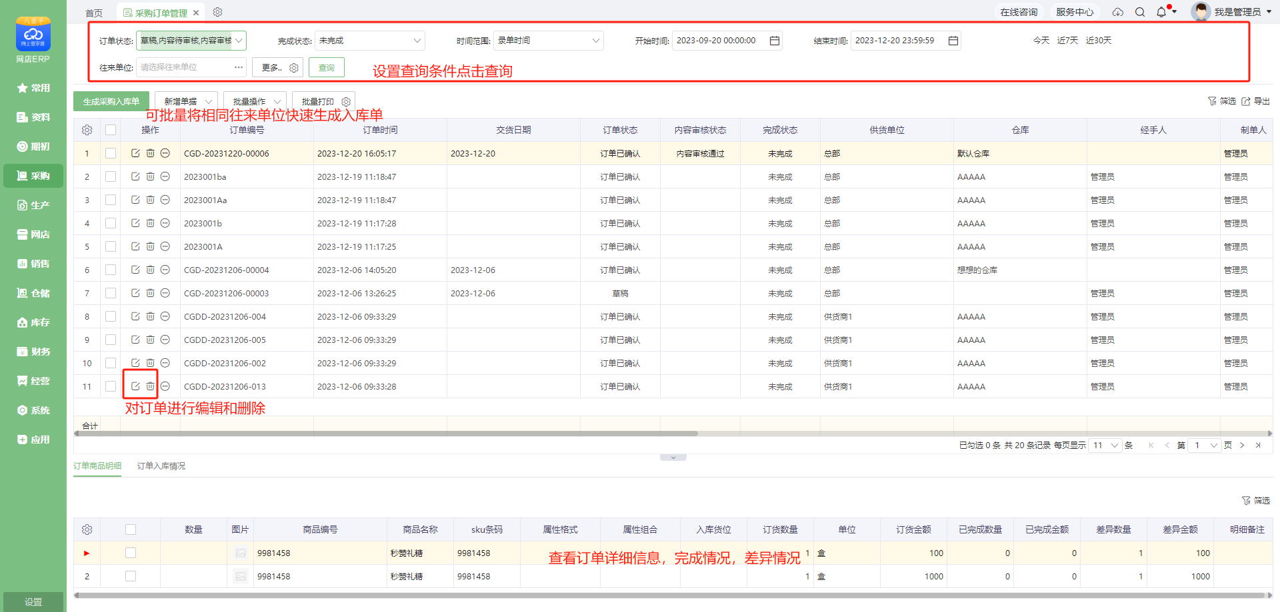Open detail table column settings gear
1280x612 pixels.
(87, 529)
